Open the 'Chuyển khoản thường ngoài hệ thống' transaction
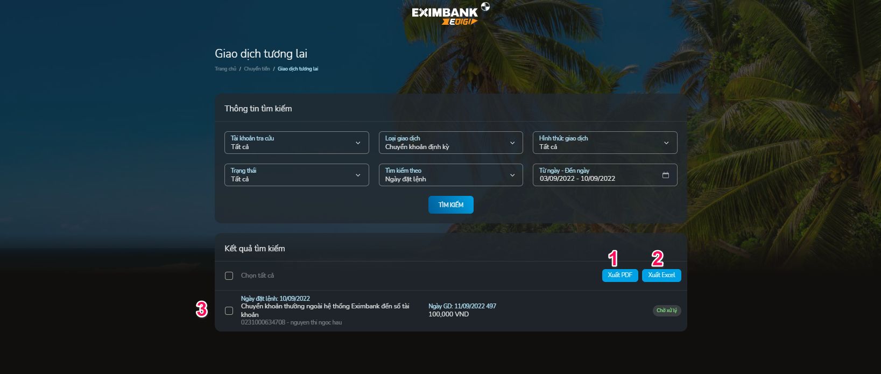 tap(325, 306)
